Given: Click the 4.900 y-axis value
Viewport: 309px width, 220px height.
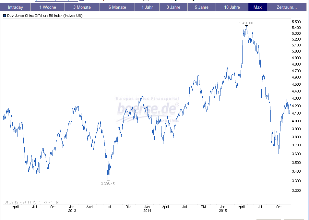Looking at the screenshot, I should pos(296,58).
